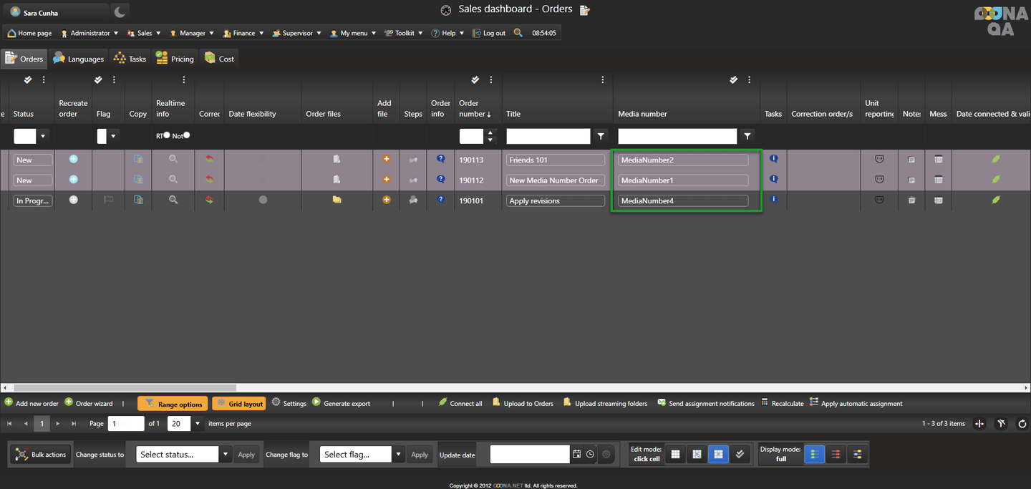The width and height of the screenshot is (1031, 489).
Task: Click Add new order
Action: [32, 404]
